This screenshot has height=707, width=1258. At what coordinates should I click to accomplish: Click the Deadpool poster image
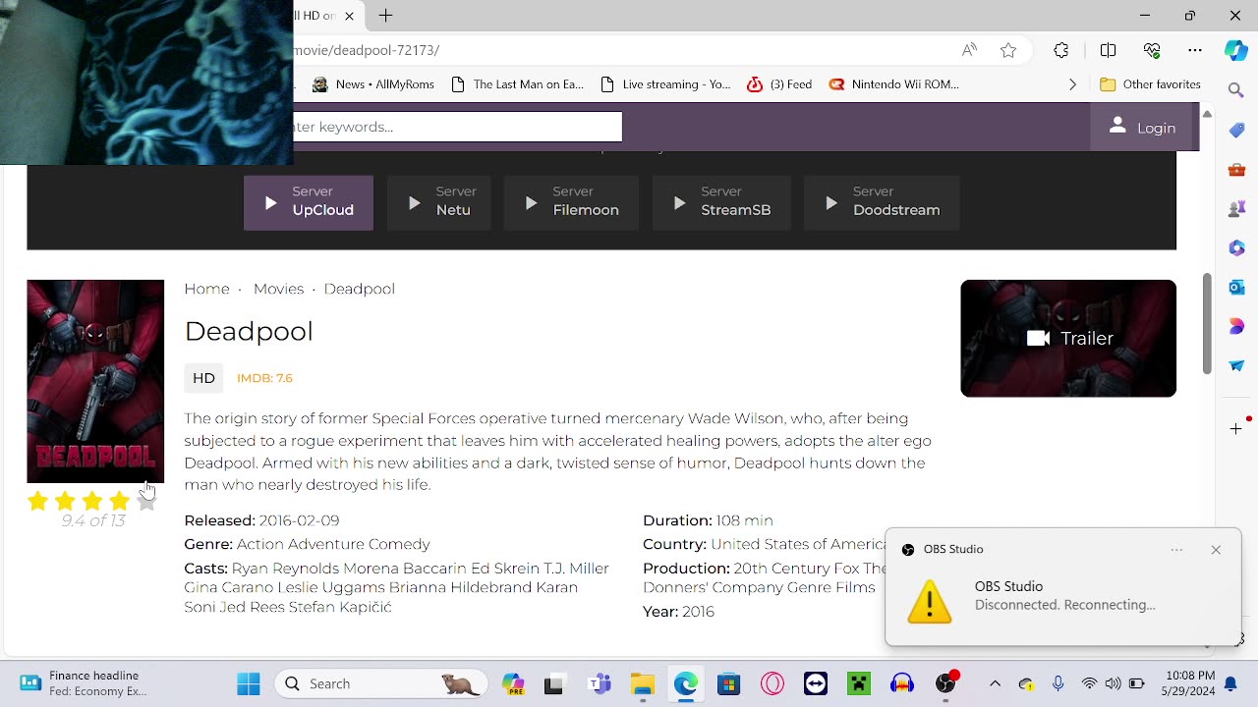(x=95, y=381)
